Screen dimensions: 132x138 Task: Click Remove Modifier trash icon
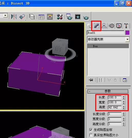pos(116,80)
